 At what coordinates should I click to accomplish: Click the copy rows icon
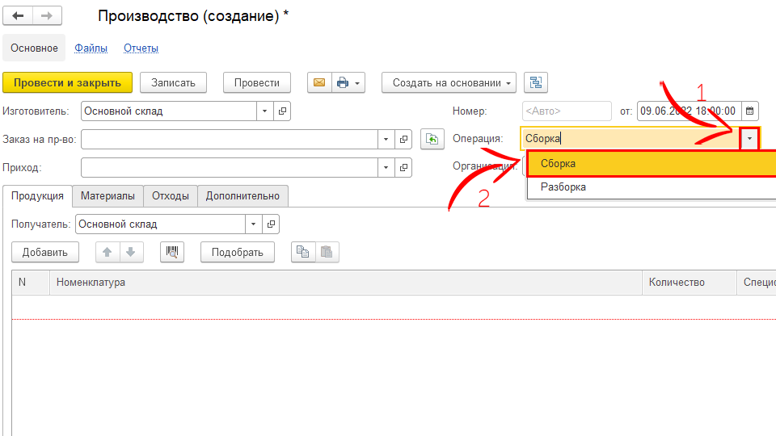pos(302,252)
